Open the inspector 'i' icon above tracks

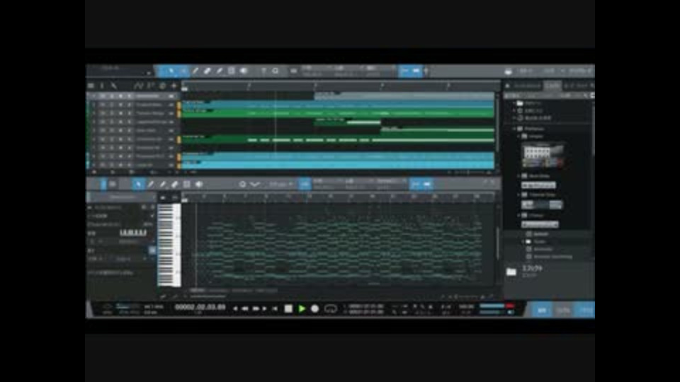tap(102, 86)
